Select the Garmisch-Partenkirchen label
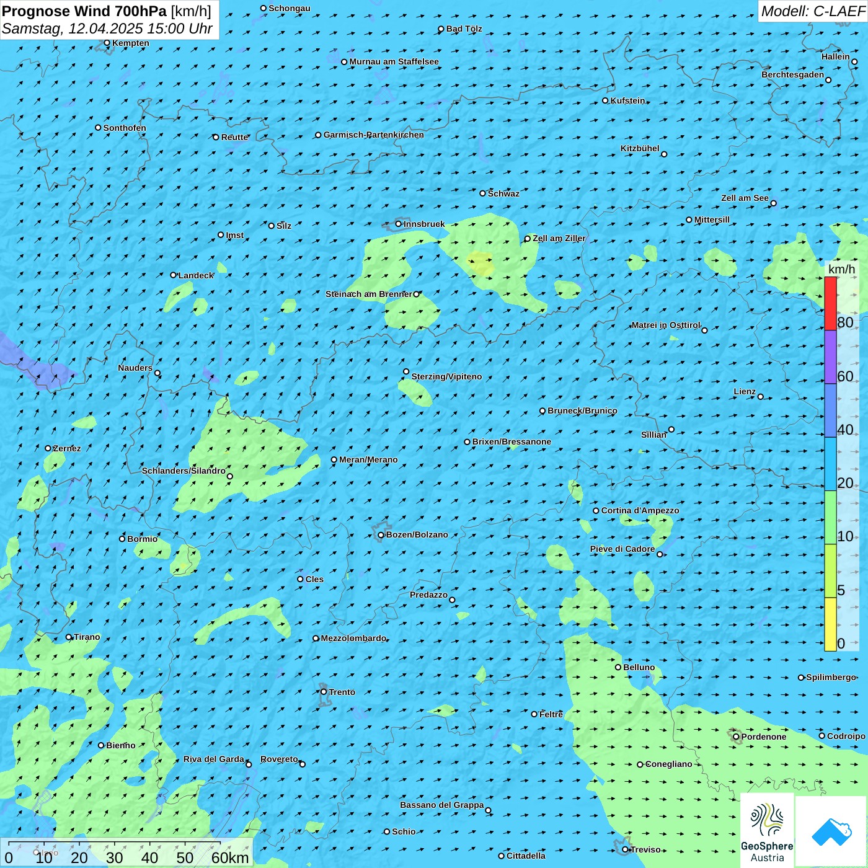Screen dimensions: 868x868 [x=374, y=135]
